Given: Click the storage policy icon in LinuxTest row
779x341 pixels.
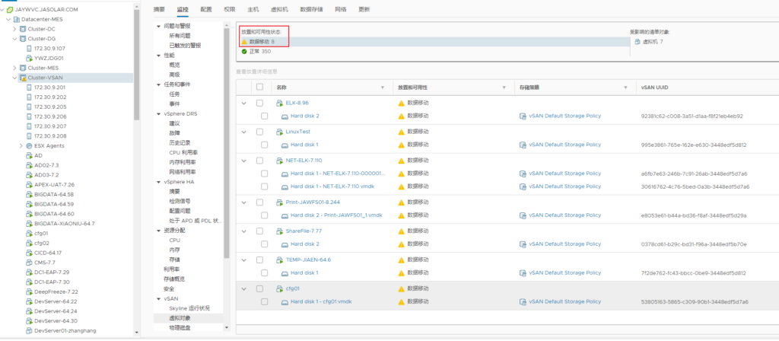Looking at the screenshot, I should pos(523,145).
